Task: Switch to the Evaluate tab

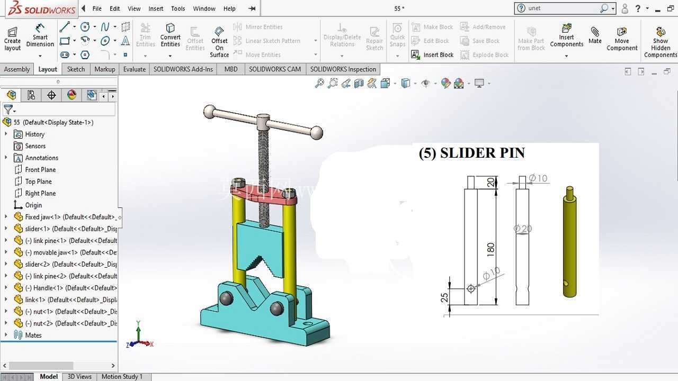Action: point(135,69)
